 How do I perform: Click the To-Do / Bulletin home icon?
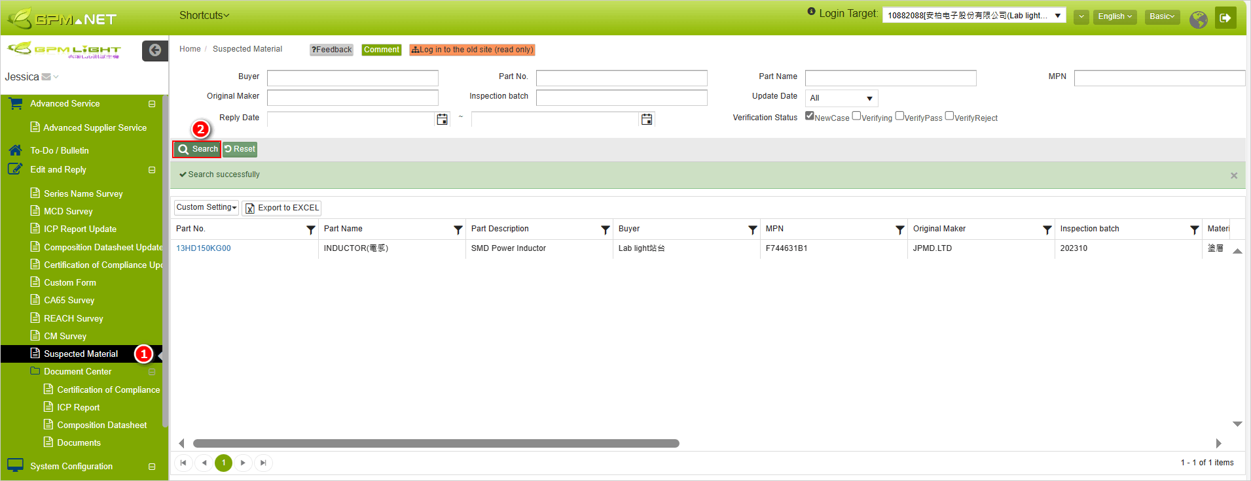coord(15,150)
